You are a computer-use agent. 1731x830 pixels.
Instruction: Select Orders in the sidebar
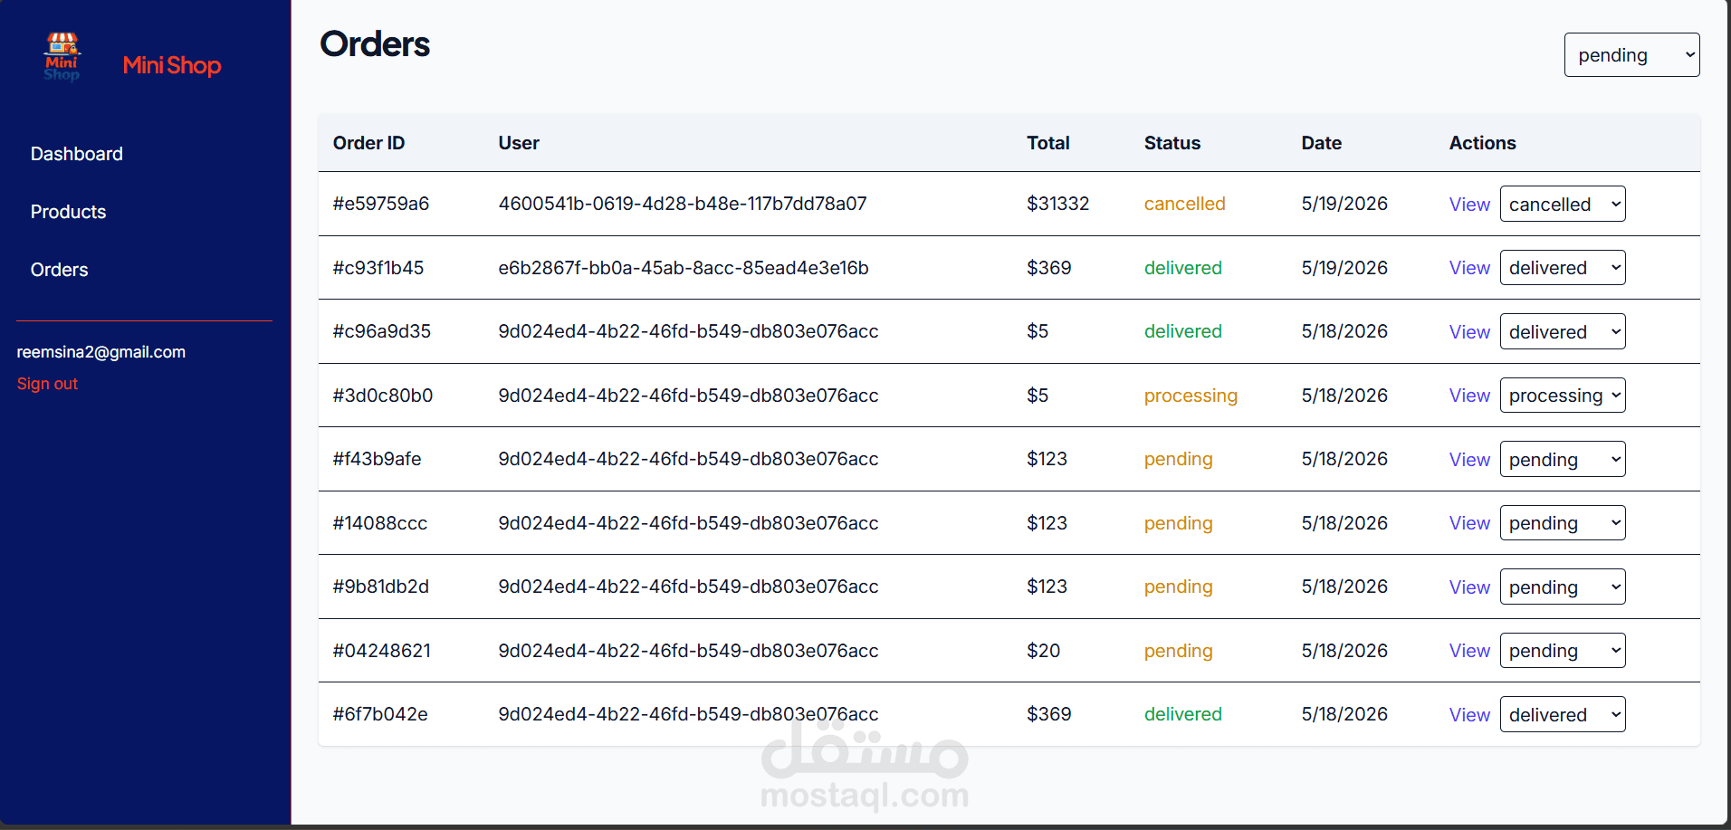(x=59, y=270)
